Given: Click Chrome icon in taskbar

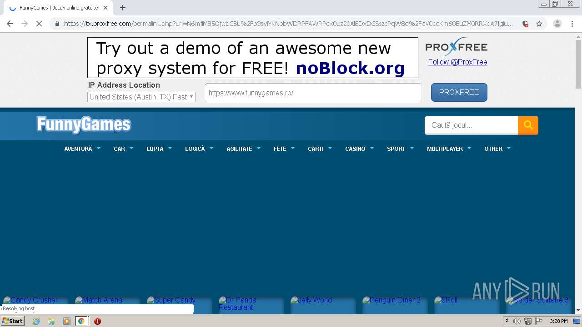Looking at the screenshot, I should (81, 321).
